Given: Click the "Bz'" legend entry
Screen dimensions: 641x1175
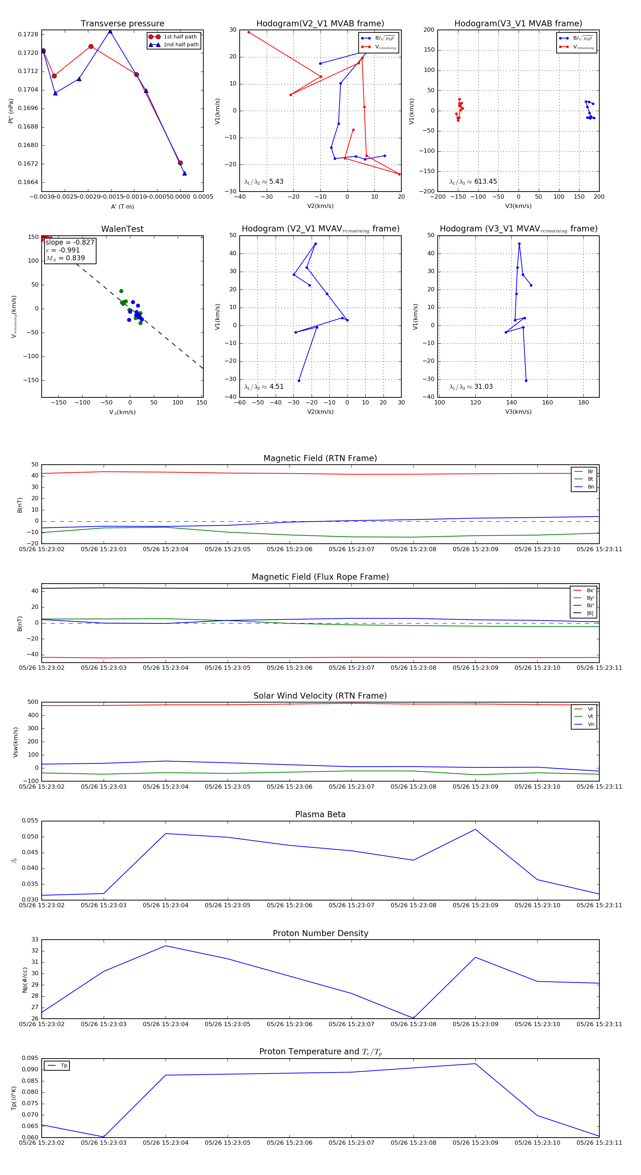Looking at the screenshot, I should (584, 606).
